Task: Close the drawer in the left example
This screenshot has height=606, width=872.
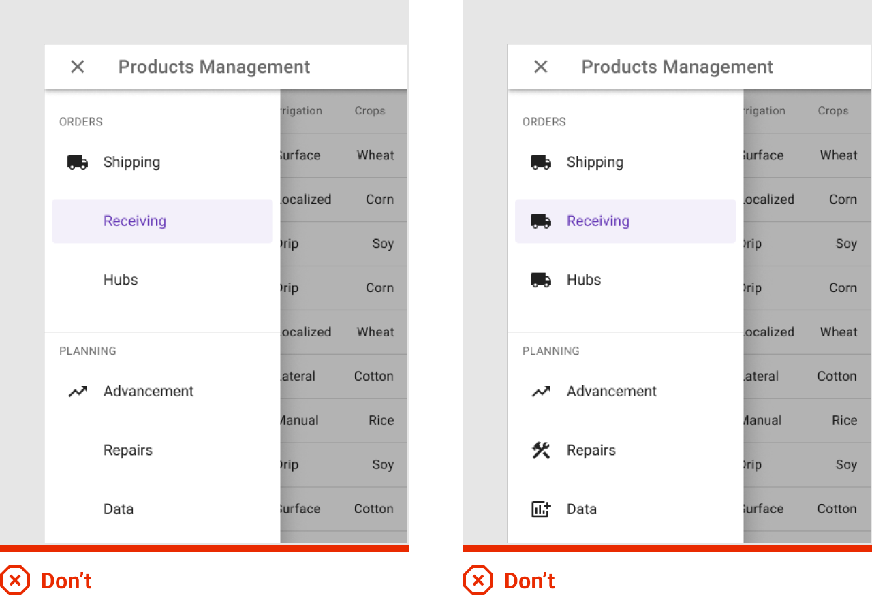Action: tap(78, 67)
